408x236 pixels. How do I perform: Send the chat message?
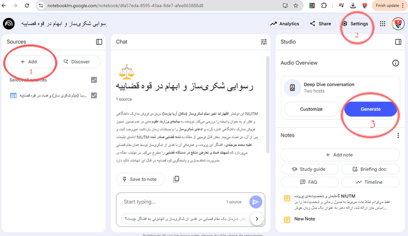256,202
